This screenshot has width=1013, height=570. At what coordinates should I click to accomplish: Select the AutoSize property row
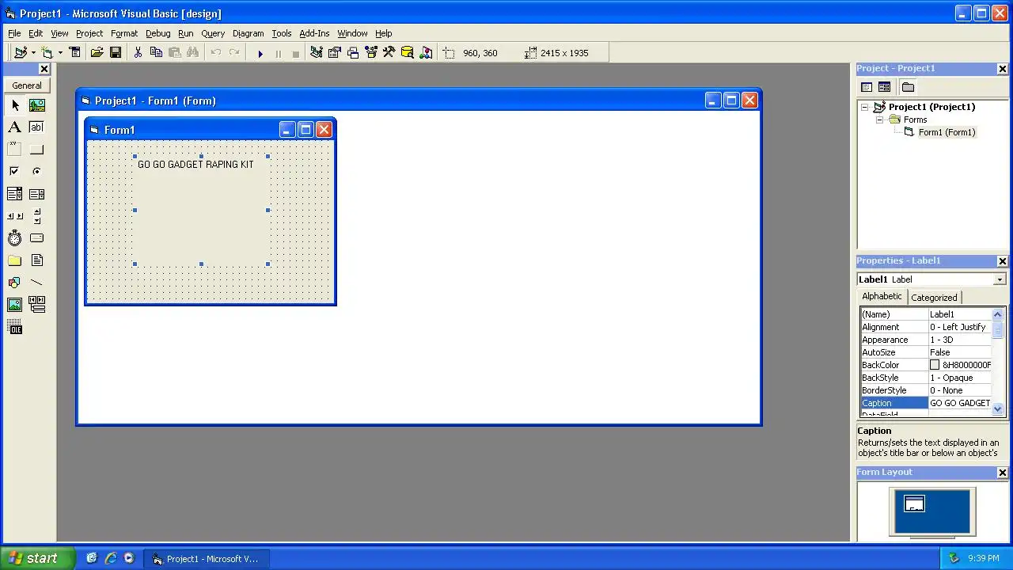(x=925, y=352)
